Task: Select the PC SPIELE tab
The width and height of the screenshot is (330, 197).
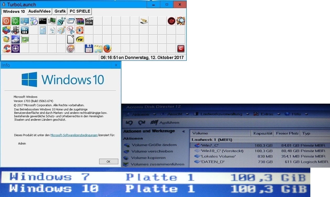Action: pos(80,12)
